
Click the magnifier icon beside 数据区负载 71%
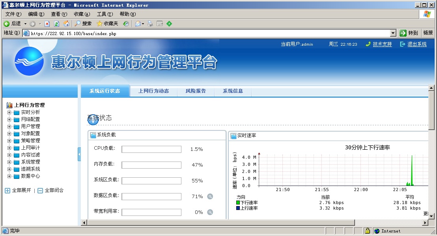pos(210,197)
